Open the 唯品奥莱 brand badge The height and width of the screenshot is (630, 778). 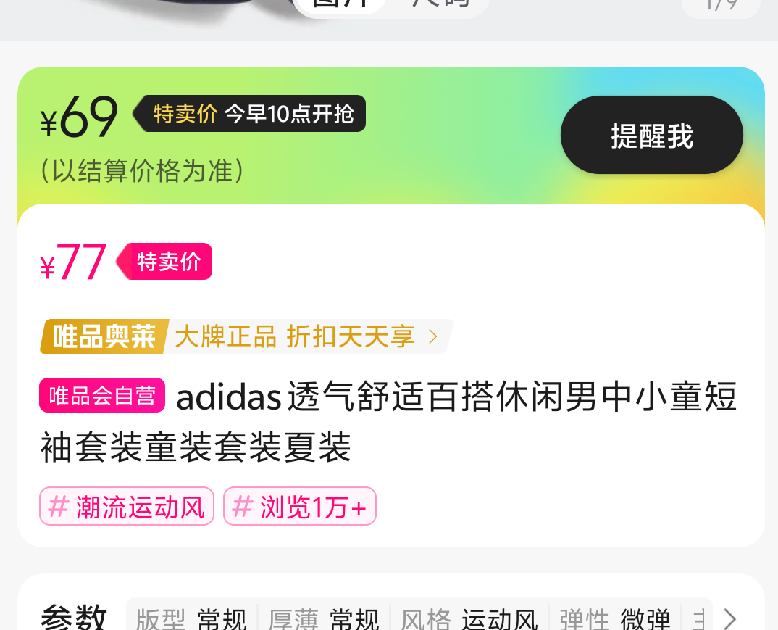pos(105,336)
